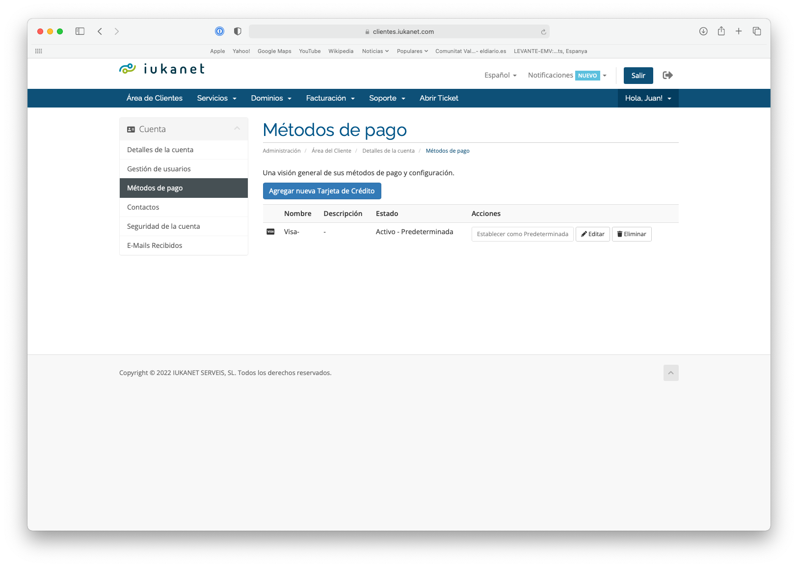Expand the Soporte menu
The height and width of the screenshot is (567, 798).
[387, 98]
